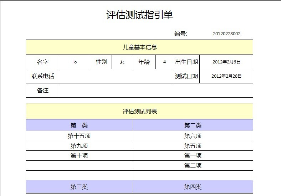The width and height of the screenshot is (281, 196).
Task: Select the 第五项 row
Action: point(193,146)
